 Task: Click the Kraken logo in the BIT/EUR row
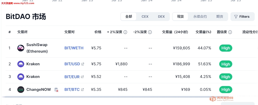pyautogui.click(x=21, y=77)
